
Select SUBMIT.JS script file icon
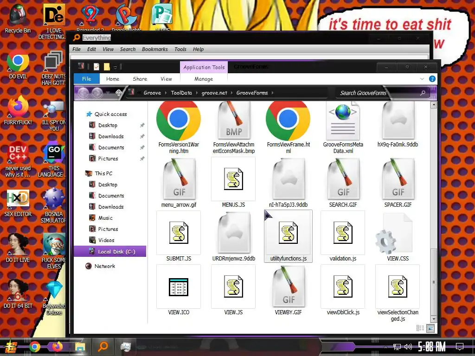[179, 233]
